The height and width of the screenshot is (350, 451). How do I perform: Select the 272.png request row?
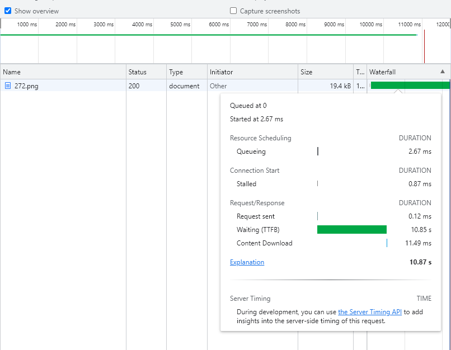225,86
